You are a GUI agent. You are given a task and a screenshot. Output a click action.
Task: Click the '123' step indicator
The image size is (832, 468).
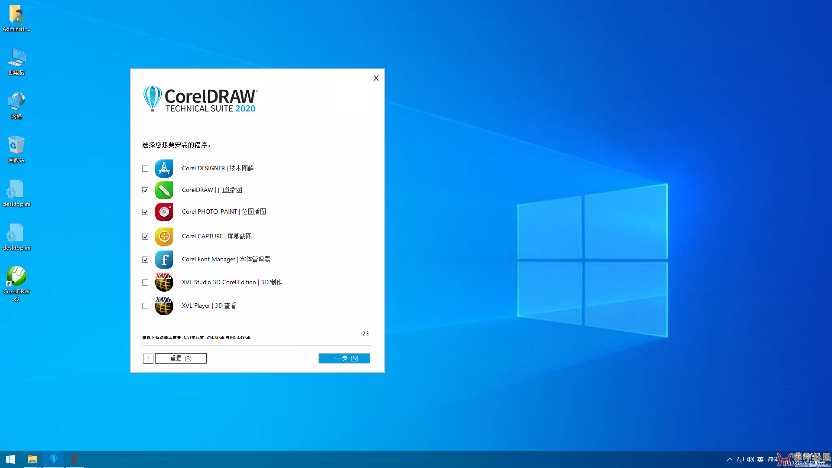pyautogui.click(x=364, y=334)
